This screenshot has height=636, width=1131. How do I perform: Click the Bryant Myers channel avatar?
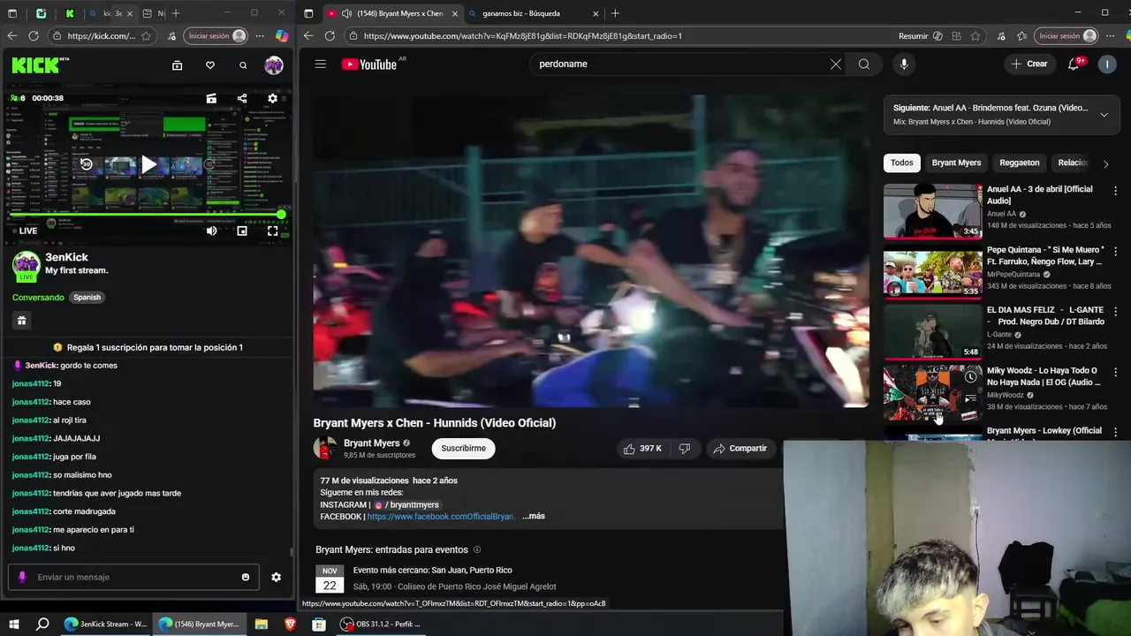325,448
